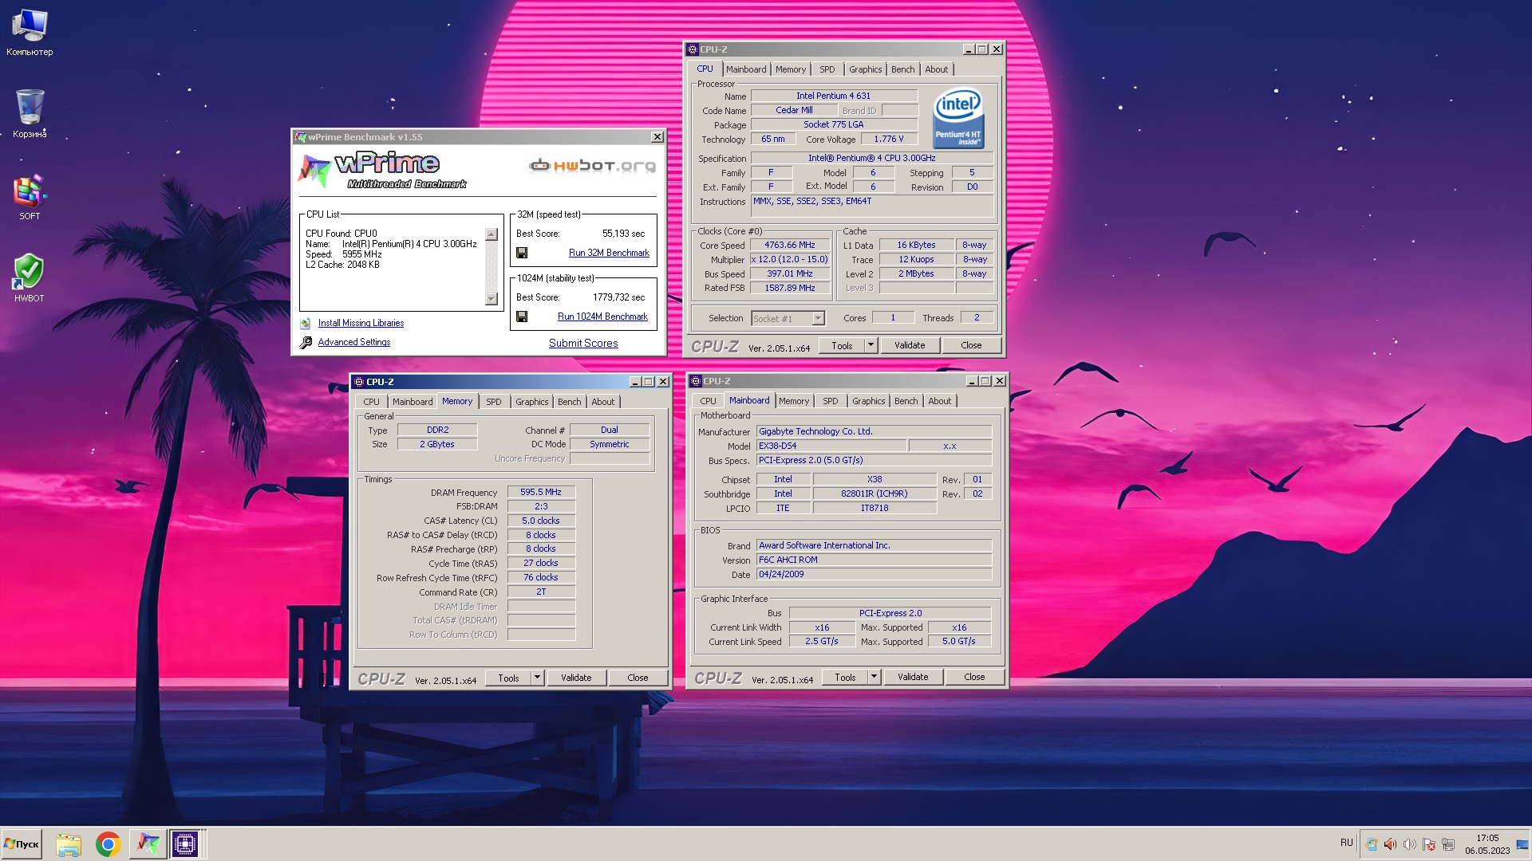Click Close button in Memory window

pos(638,678)
